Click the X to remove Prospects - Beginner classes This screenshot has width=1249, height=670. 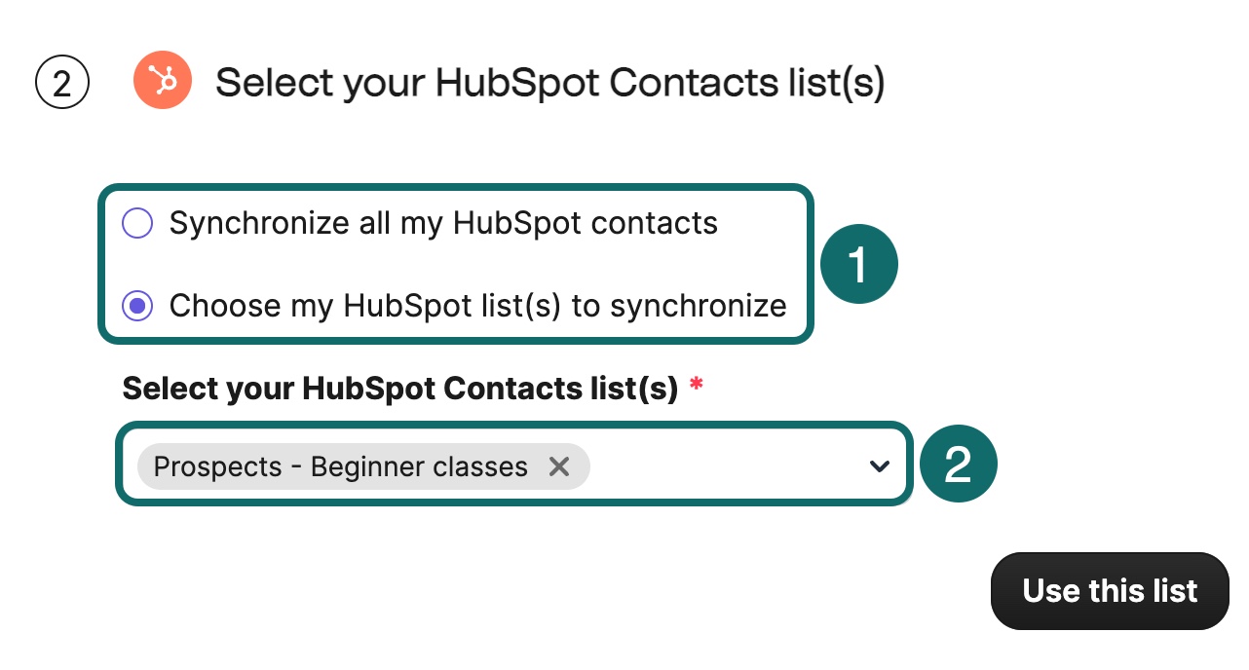tap(558, 466)
